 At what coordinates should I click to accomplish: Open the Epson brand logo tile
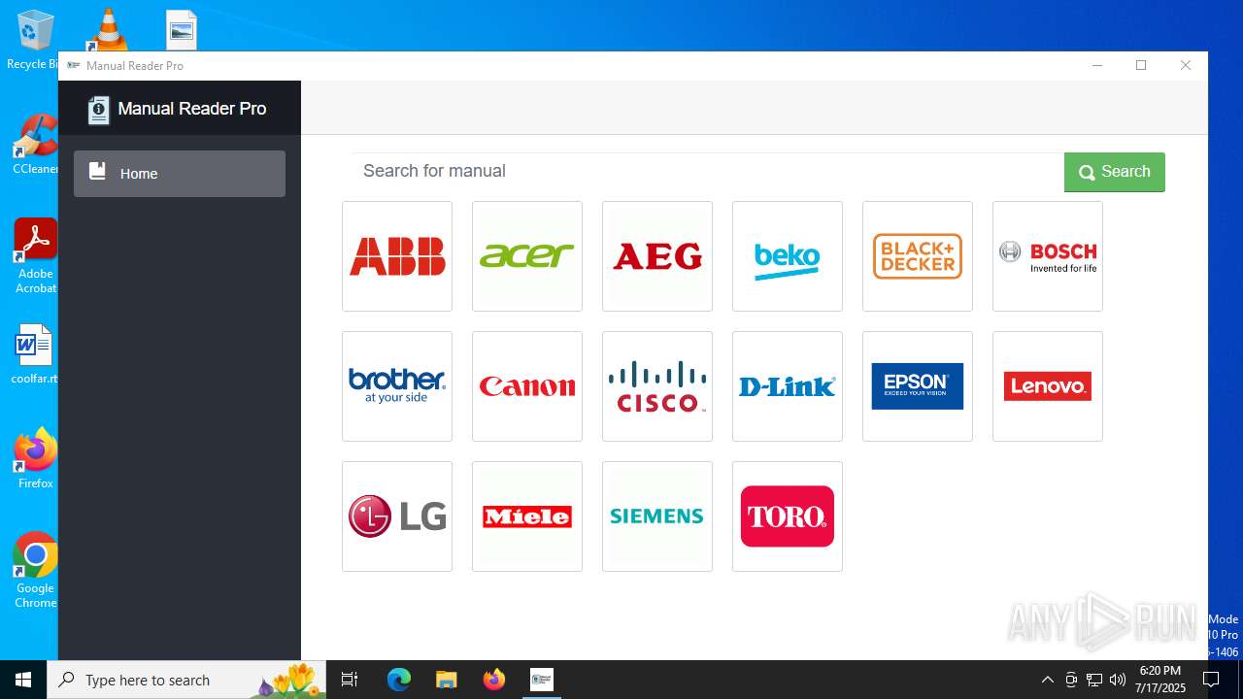pos(918,386)
